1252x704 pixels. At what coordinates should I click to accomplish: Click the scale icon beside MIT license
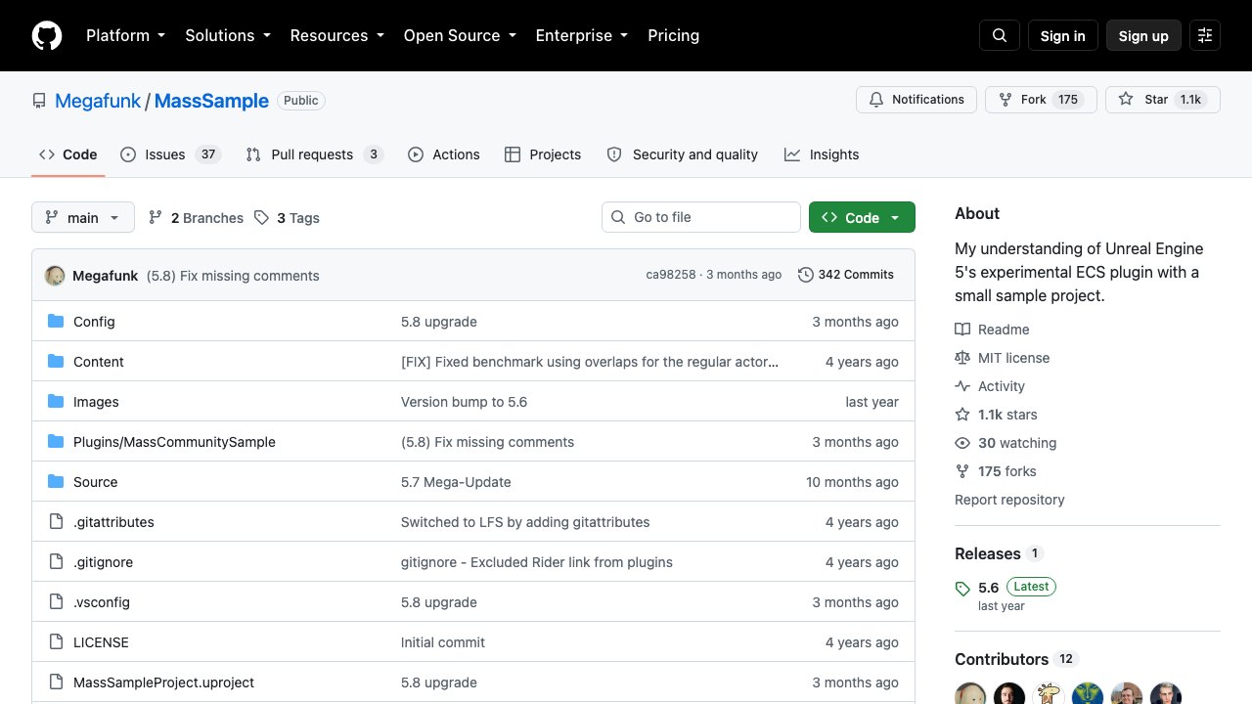coord(962,358)
